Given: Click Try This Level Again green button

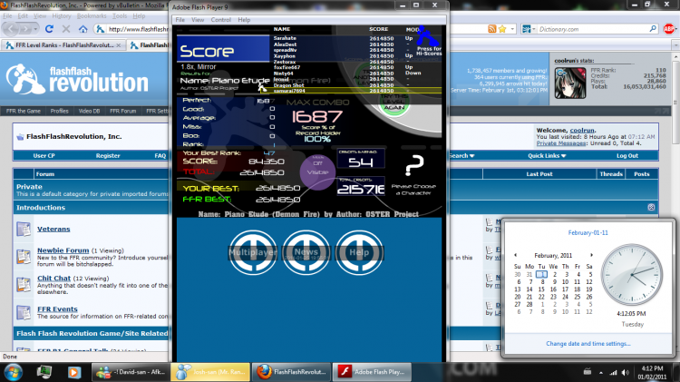Looking at the screenshot, I should tap(394, 103).
